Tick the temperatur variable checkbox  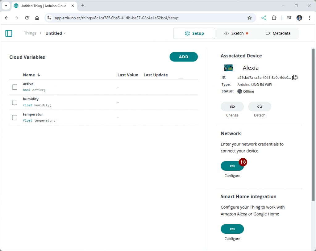tap(15, 117)
